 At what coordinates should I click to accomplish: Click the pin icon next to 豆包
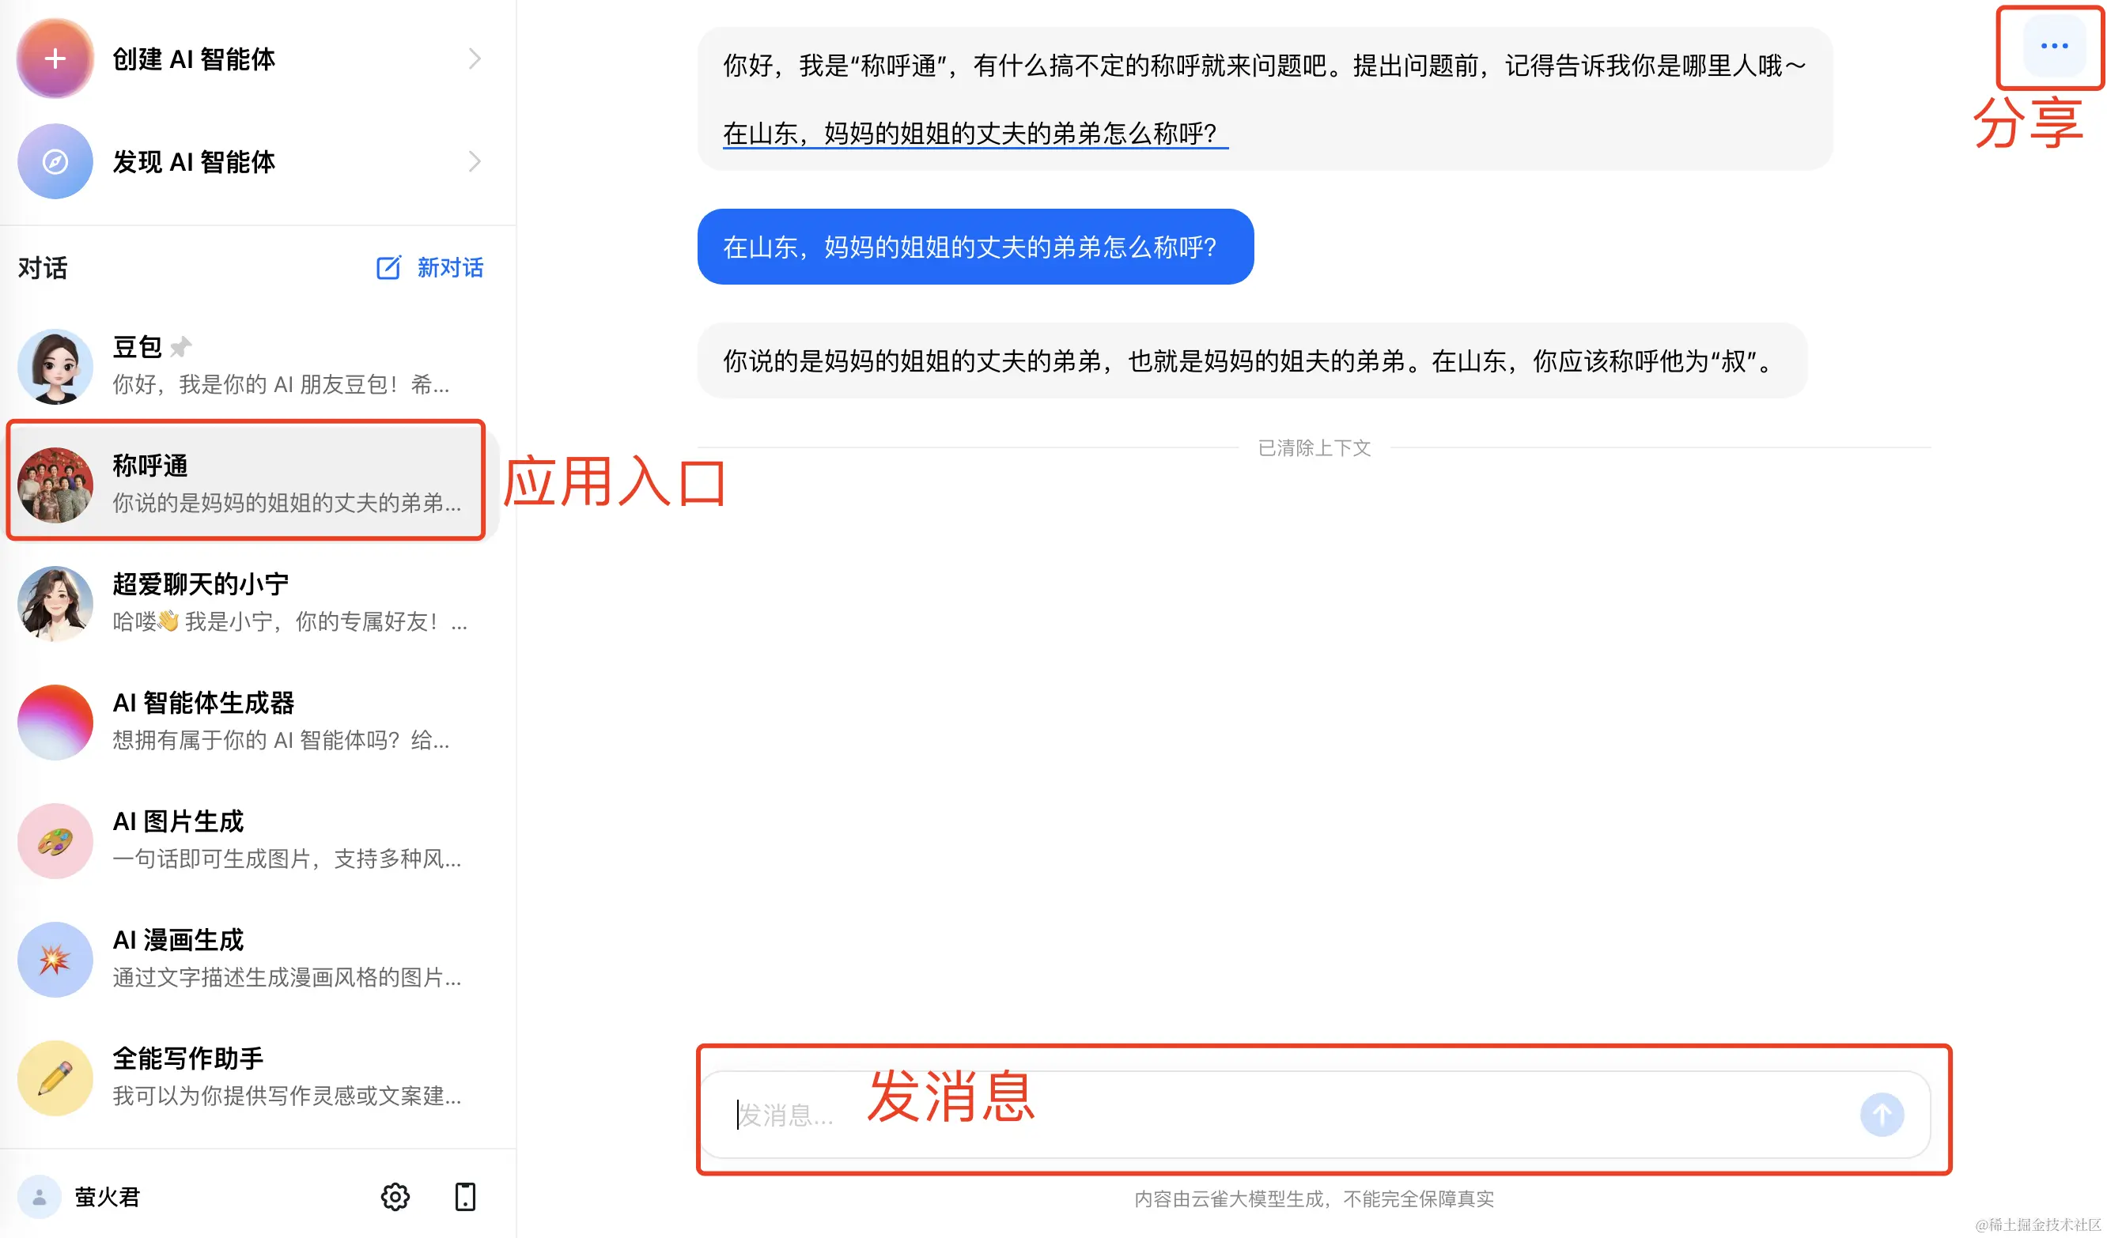(x=180, y=346)
